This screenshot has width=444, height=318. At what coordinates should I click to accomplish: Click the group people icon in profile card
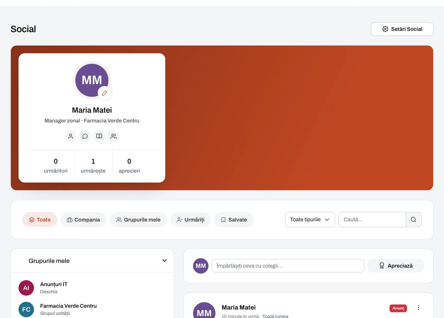[x=114, y=136]
